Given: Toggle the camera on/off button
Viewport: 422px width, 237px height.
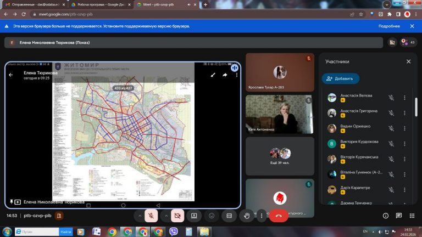Looking at the screenshot, I should (x=177, y=216).
